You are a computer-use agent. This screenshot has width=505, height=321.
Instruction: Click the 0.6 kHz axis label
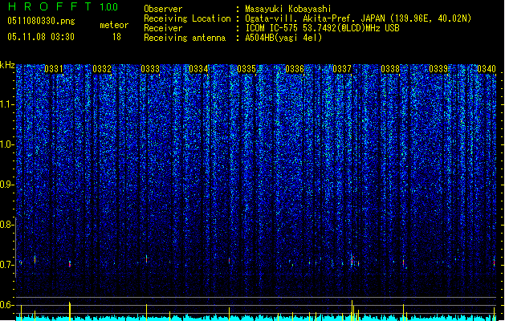coord(7,305)
